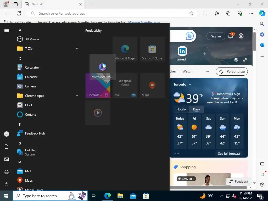Click the Bing chat icon
This screenshot has width=268, height=201.
point(189,36)
